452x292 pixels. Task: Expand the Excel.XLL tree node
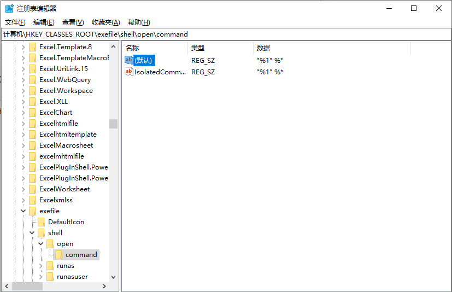[24, 102]
